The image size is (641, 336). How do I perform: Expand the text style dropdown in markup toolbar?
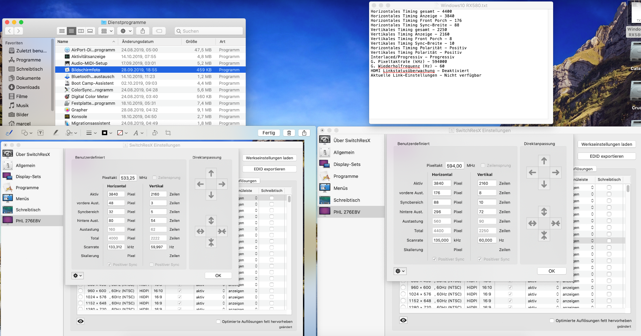coord(138,133)
